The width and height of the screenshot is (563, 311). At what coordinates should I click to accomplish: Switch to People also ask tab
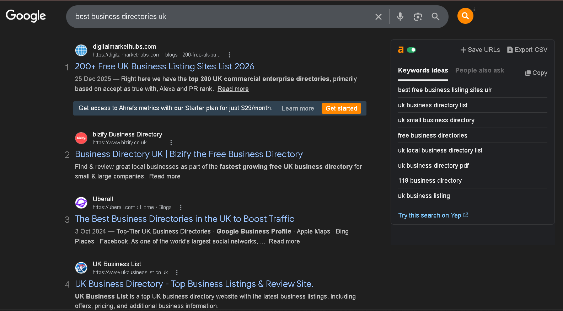[479, 70]
